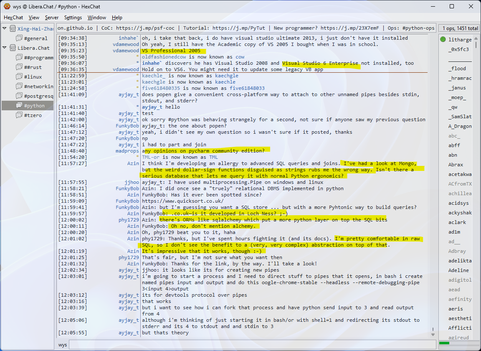Switch to the ##programming channel

(x=38, y=58)
